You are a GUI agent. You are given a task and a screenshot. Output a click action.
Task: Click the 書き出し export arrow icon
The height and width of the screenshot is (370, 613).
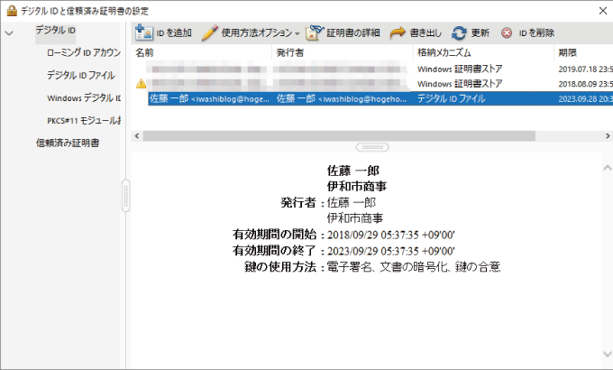point(398,32)
